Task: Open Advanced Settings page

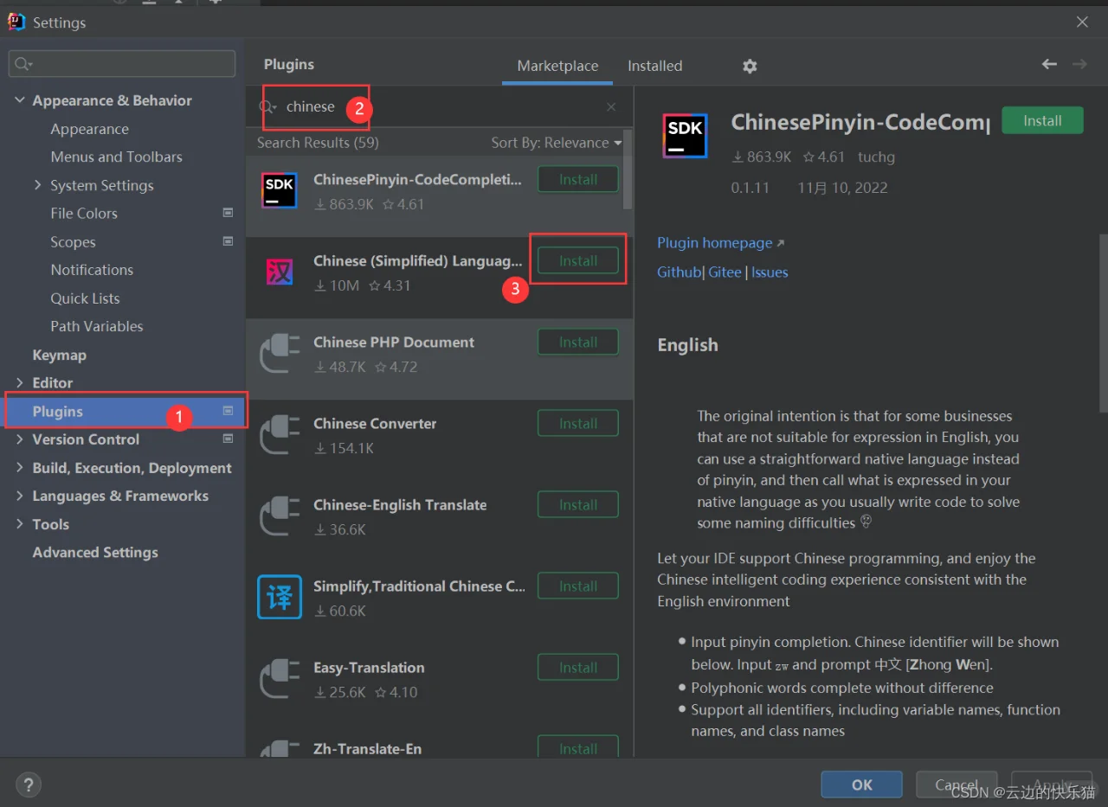Action: tap(95, 552)
